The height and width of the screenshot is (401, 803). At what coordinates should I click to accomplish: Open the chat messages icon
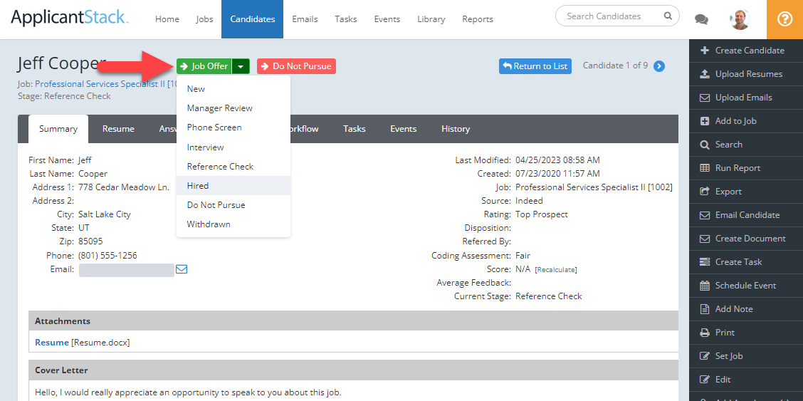tap(701, 19)
